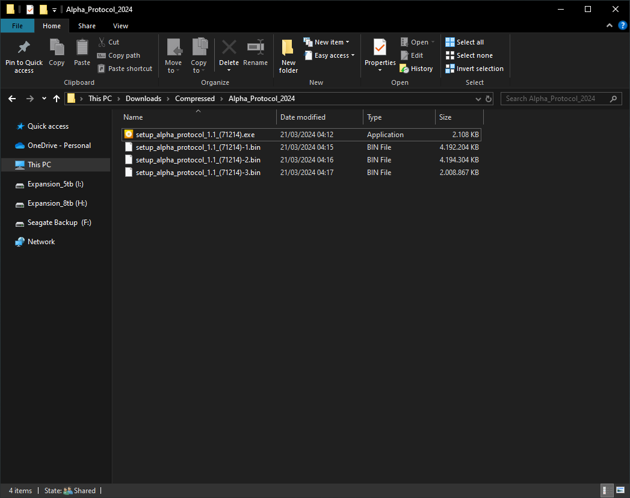
Task: Refresh the current folder view
Action: tap(489, 99)
